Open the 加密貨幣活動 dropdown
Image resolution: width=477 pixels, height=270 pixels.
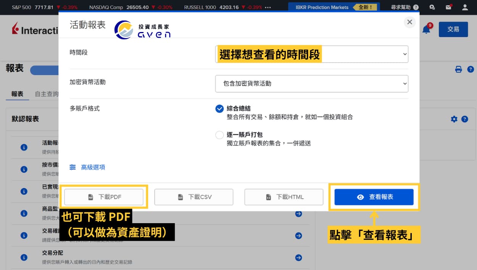(x=312, y=83)
